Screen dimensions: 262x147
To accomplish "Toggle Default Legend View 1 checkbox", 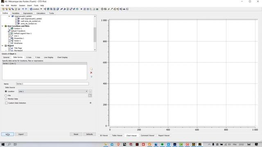I will click(9, 33).
